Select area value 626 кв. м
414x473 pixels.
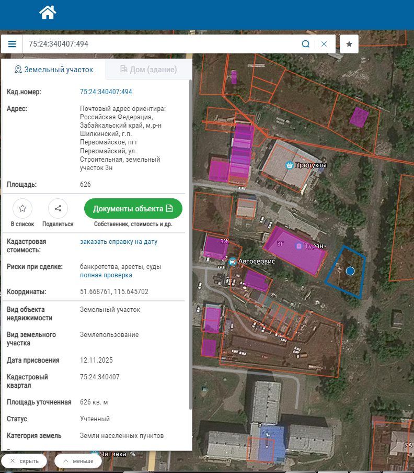(x=94, y=402)
